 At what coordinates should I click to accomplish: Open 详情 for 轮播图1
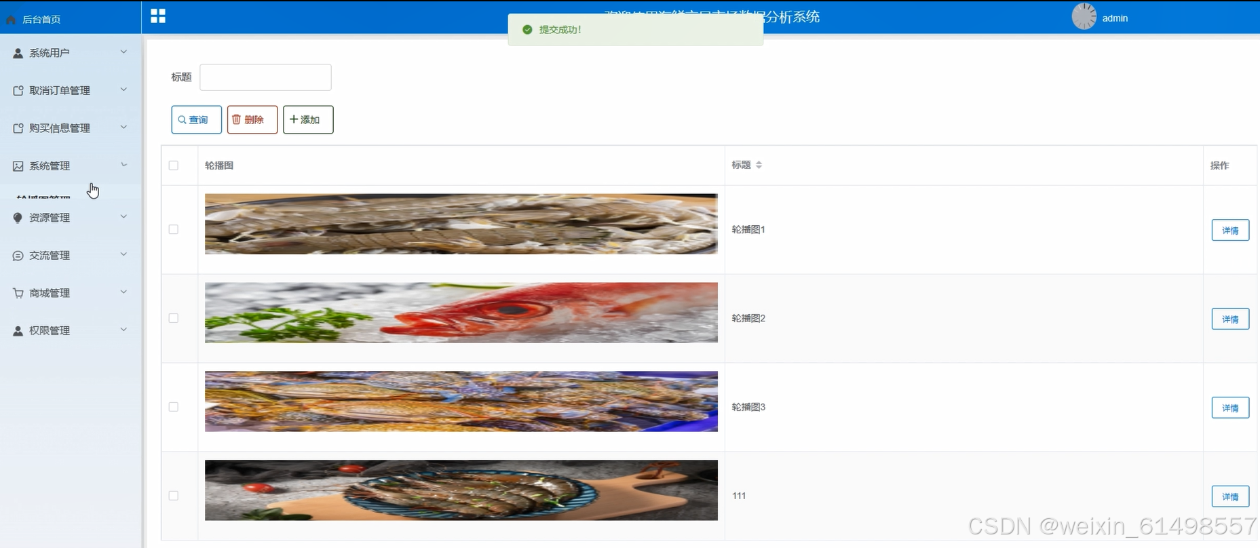tap(1230, 230)
